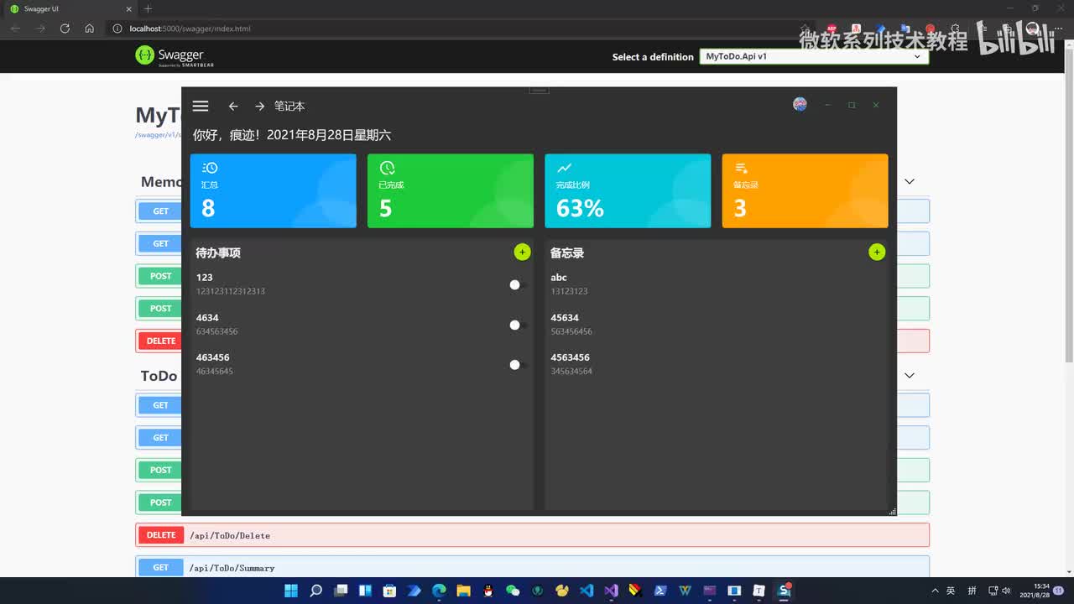Select memo item 45634
Screen dimensions: 1074x604
click(716, 324)
